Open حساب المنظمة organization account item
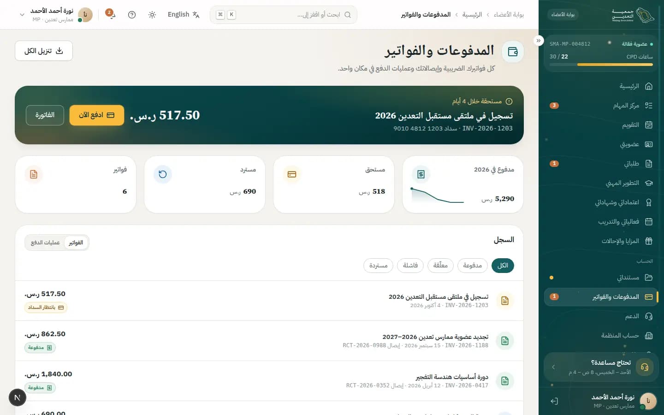The image size is (664, 415). click(601, 336)
